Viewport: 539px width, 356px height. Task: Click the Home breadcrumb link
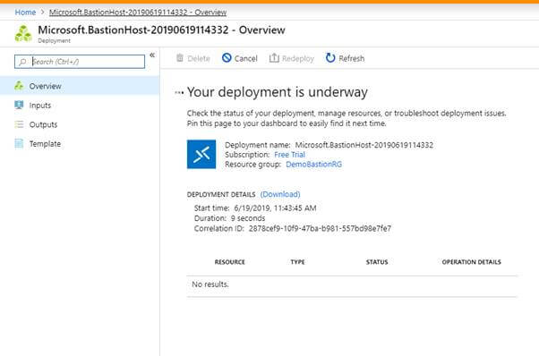click(x=25, y=13)
